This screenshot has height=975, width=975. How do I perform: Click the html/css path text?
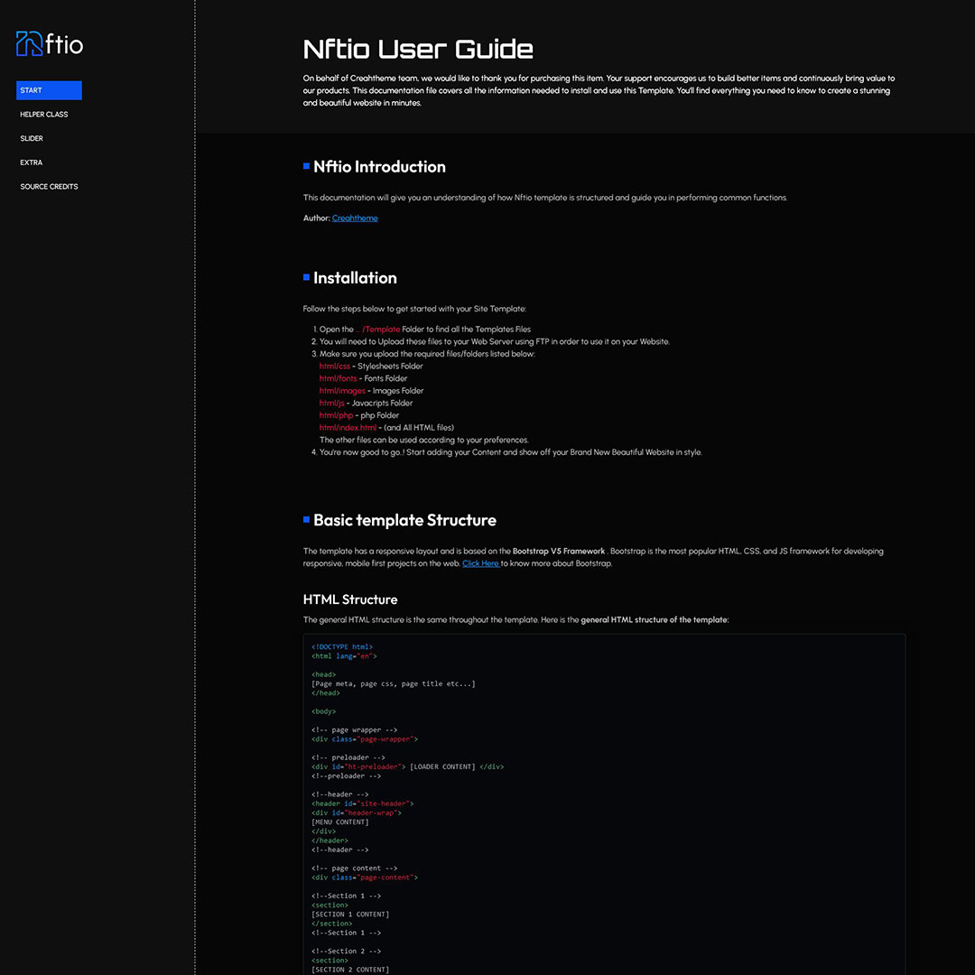pyautogui.click(x=334, y=367)
